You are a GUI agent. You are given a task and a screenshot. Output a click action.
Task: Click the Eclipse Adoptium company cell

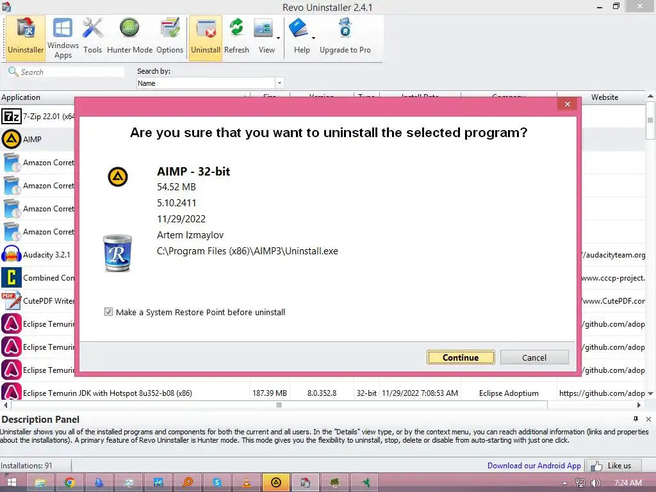[509, 393]
